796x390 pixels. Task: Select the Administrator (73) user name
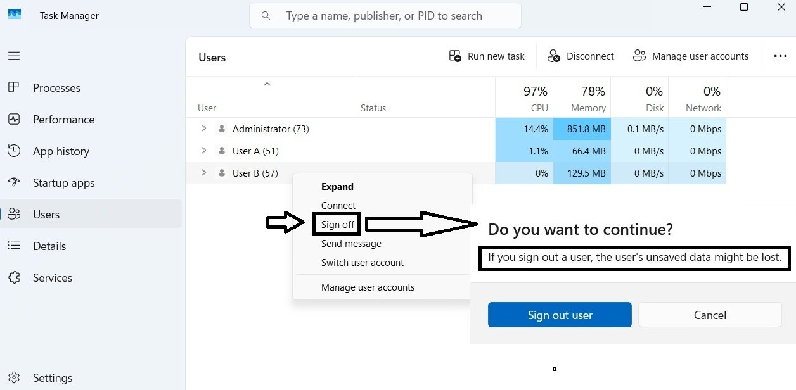tap(271, 129)
